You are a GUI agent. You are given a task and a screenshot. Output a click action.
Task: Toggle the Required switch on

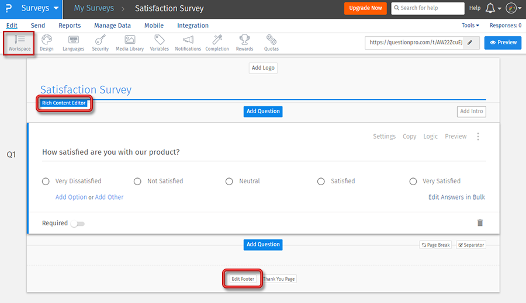pyautogui.click(x=77, y=224)
